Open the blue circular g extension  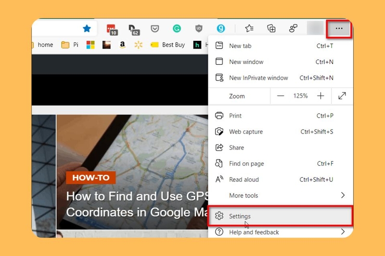[x=221, y=29]
